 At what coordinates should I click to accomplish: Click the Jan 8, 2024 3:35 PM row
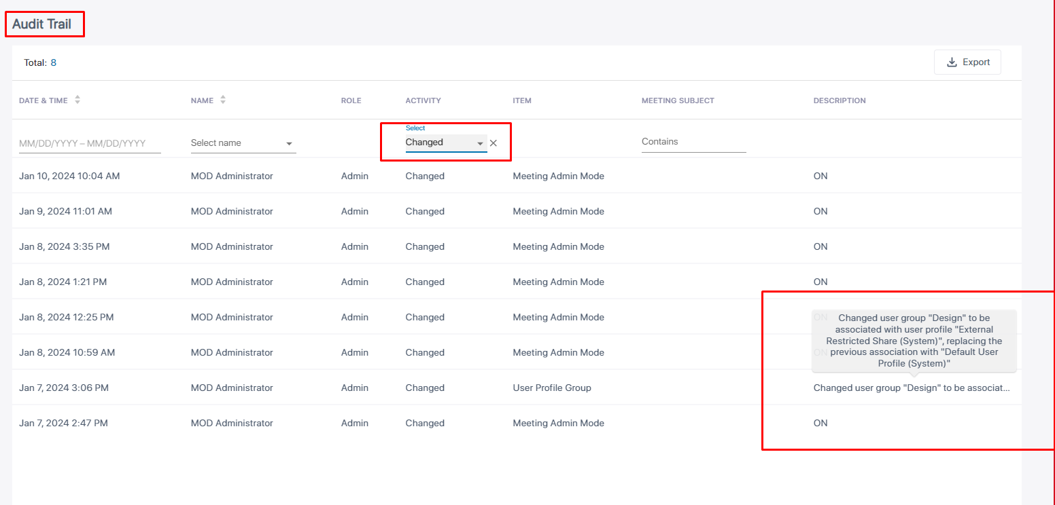tap(64, 246)
